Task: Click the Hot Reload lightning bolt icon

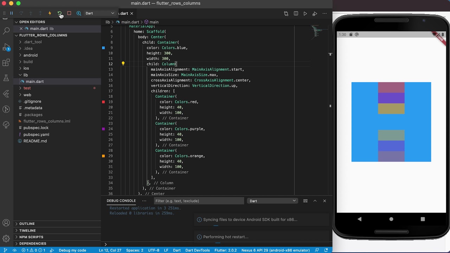Action: click(50, 13)
